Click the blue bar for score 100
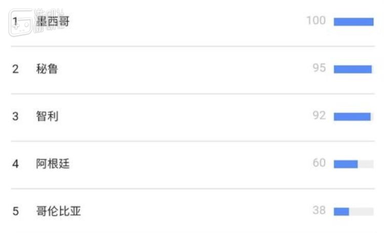Screen dimensions: 384x233 [x=353, y=21]
